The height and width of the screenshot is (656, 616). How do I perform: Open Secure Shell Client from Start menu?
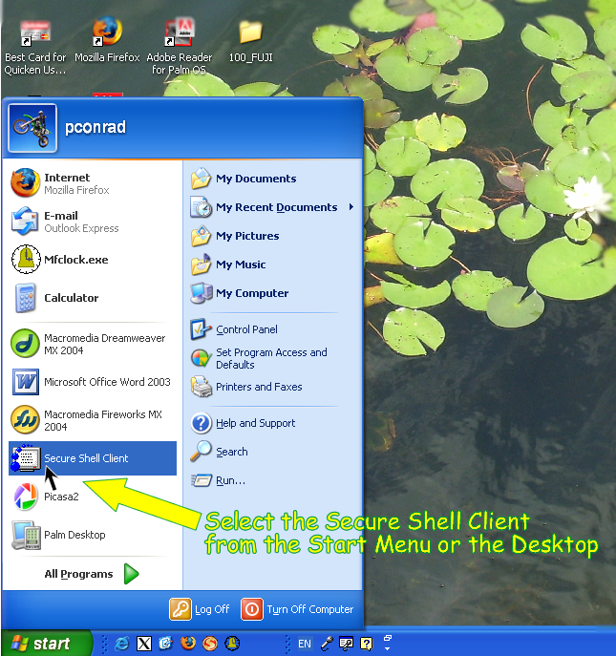click(93, 458)
